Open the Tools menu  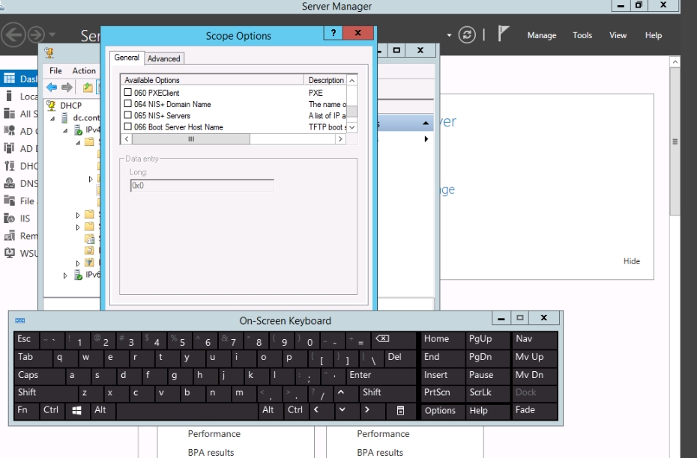(x=582, y=35)
